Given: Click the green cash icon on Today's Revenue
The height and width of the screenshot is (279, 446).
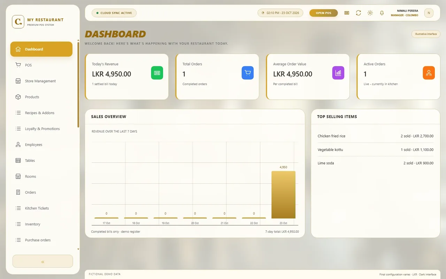Looking at the screenshot, I should pyautogui.click(x=157, y=73).
